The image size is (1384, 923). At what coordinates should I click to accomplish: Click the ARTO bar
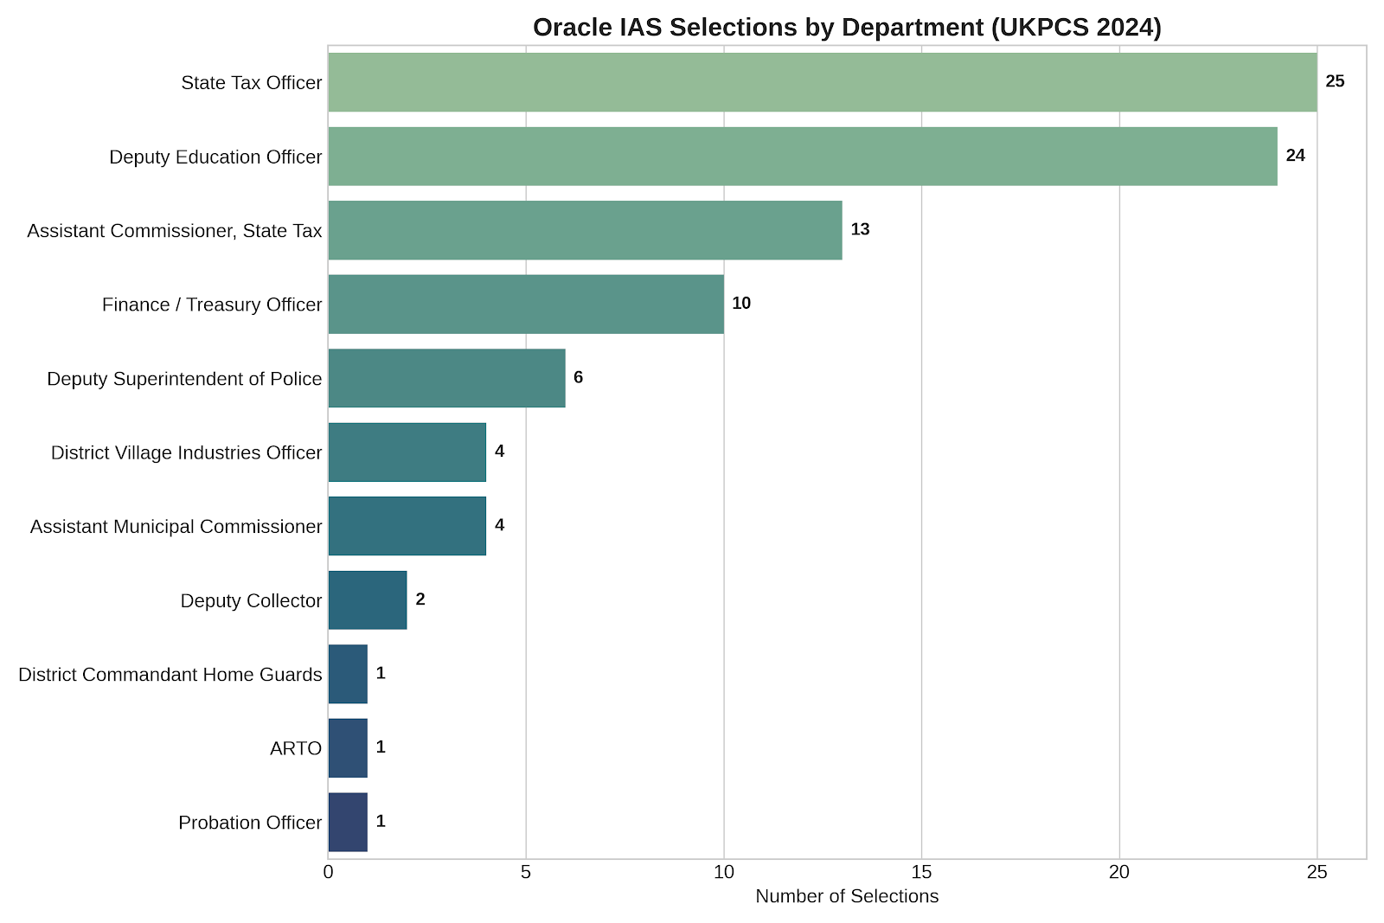(348, 748)
